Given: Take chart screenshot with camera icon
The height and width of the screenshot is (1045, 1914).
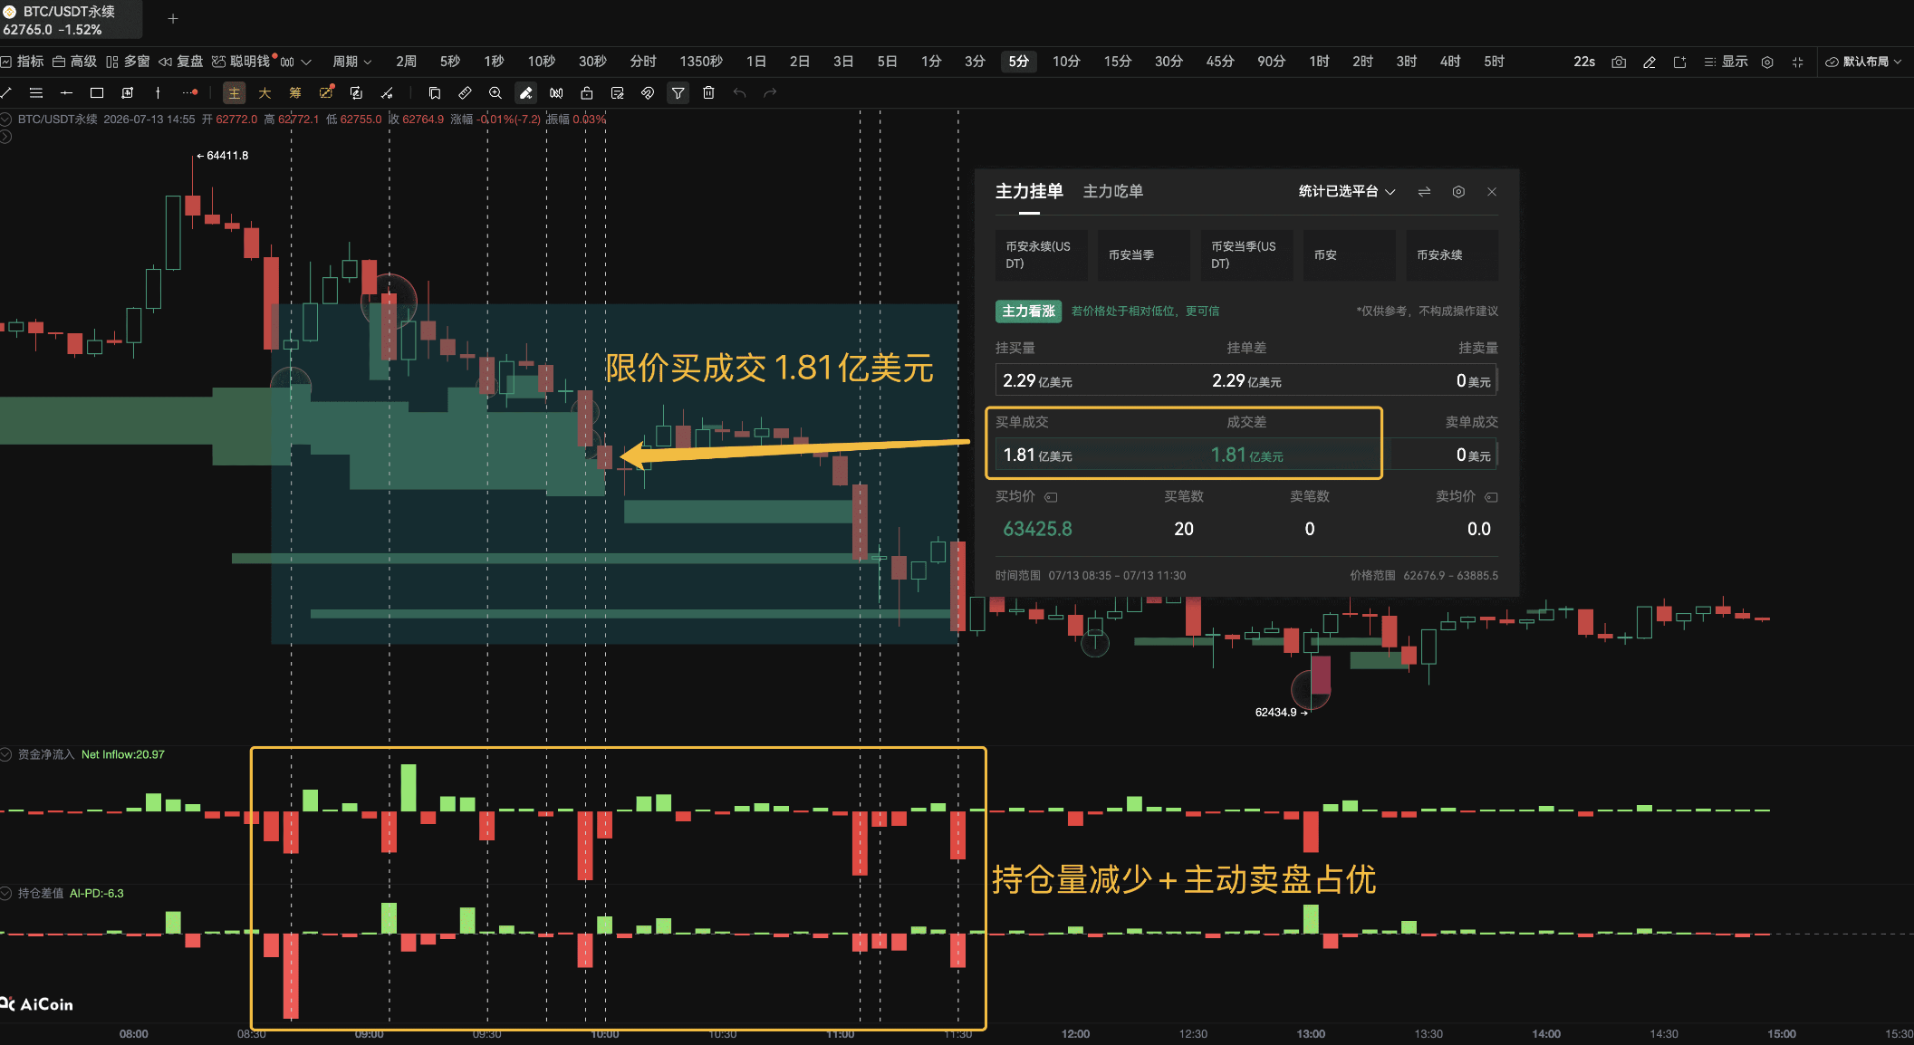Looking at the screenshot, I should click(x=1619, y=62).
